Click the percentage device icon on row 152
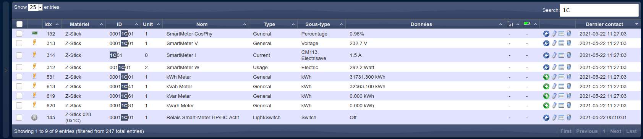The height and width of the screenshot is (139, 643). coord(34,33)
